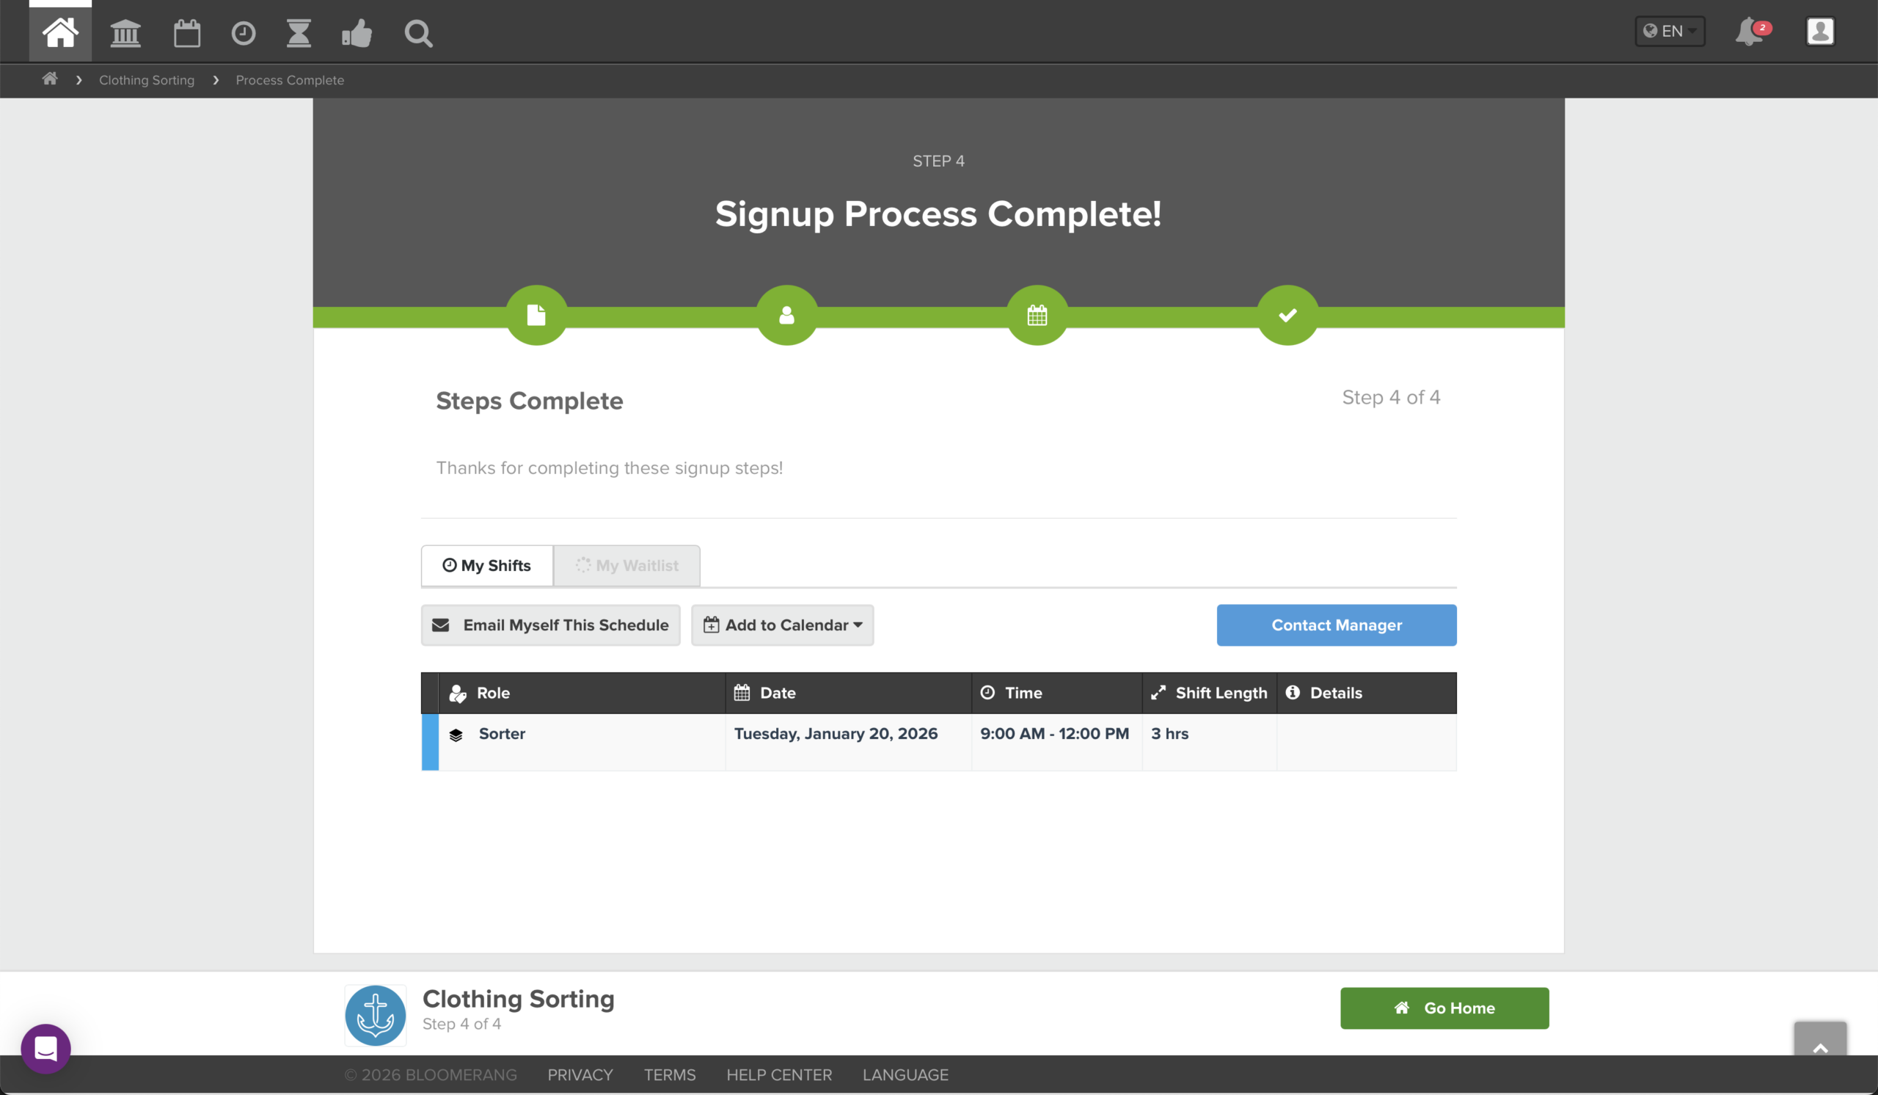Viewport: 1878px width, 1095px height.
Task: Open the purple chat support bubble
Action: click(45, 1048)
